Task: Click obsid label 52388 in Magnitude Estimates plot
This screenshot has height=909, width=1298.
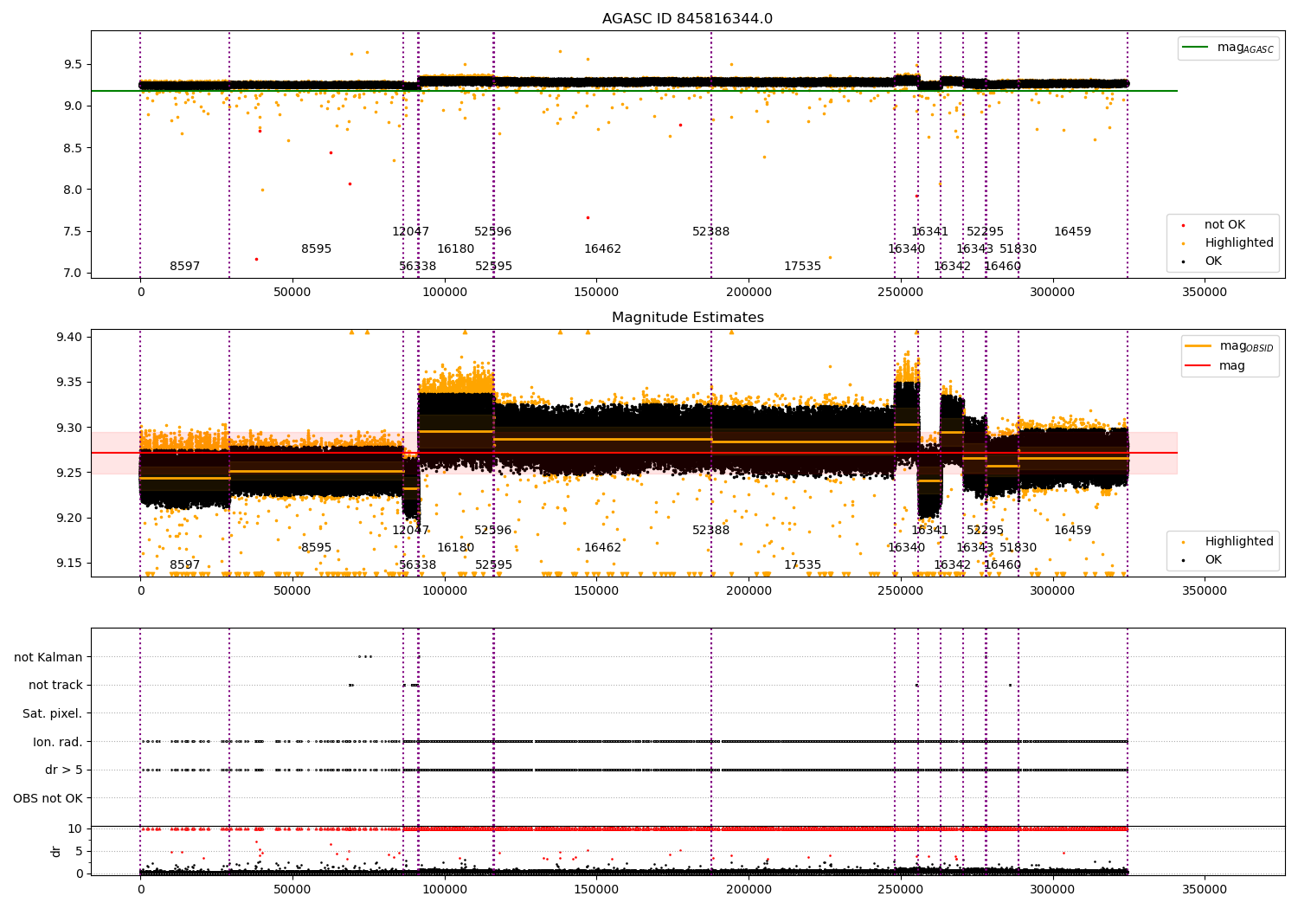Action: 711,531
